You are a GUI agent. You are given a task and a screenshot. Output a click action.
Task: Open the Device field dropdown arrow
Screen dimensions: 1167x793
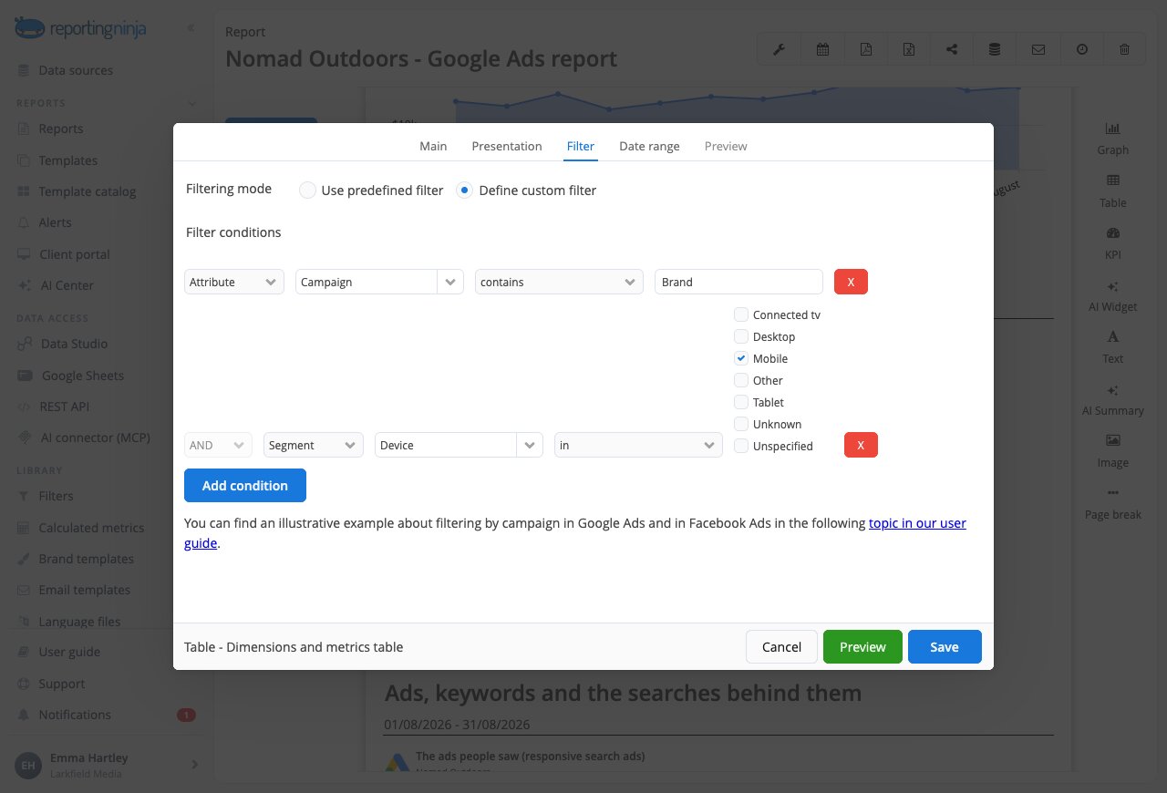530,445
